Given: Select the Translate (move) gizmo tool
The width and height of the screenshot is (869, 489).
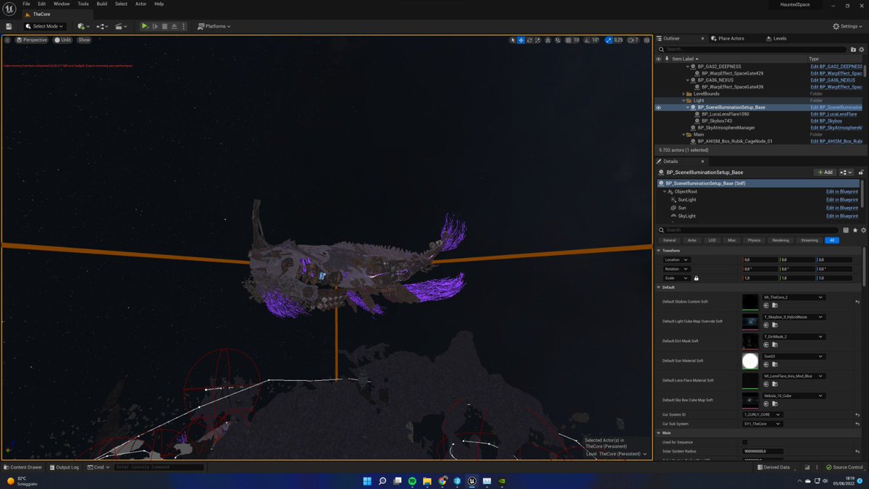Looking at the screenshot, I should tap(521, 40).
